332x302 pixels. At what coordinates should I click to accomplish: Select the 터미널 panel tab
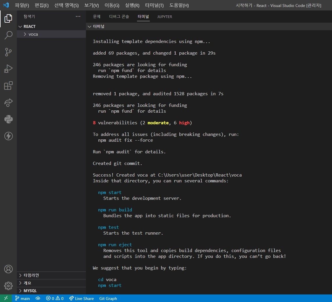coord(143,17)
